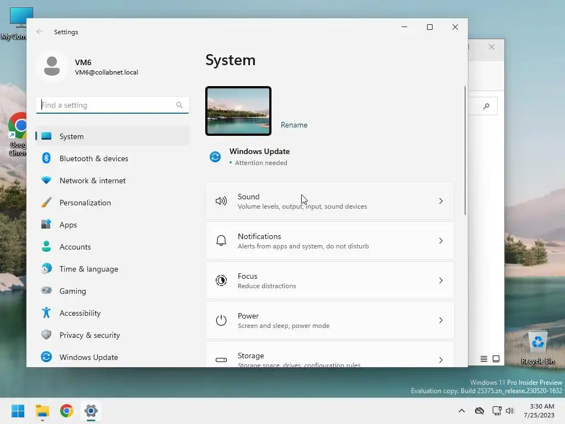
Task: Click the VM6 user avatar
Action: click(x=52, y=66)
